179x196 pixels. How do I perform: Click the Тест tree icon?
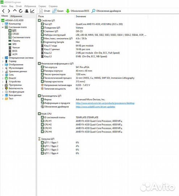(x=7, y=99)
